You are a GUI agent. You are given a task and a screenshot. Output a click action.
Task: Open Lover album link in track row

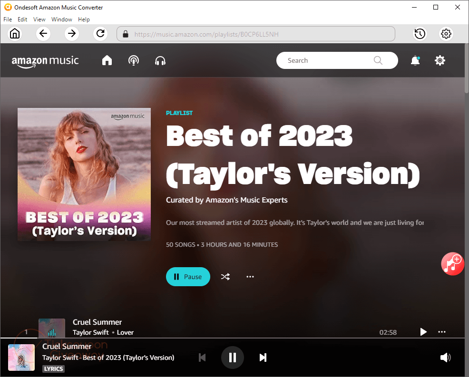tap(125, 332)
